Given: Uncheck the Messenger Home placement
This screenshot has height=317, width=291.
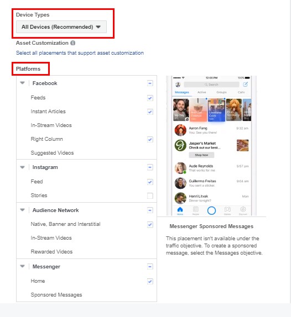Looking at the screenshot, I should click(x=150, y=282).
